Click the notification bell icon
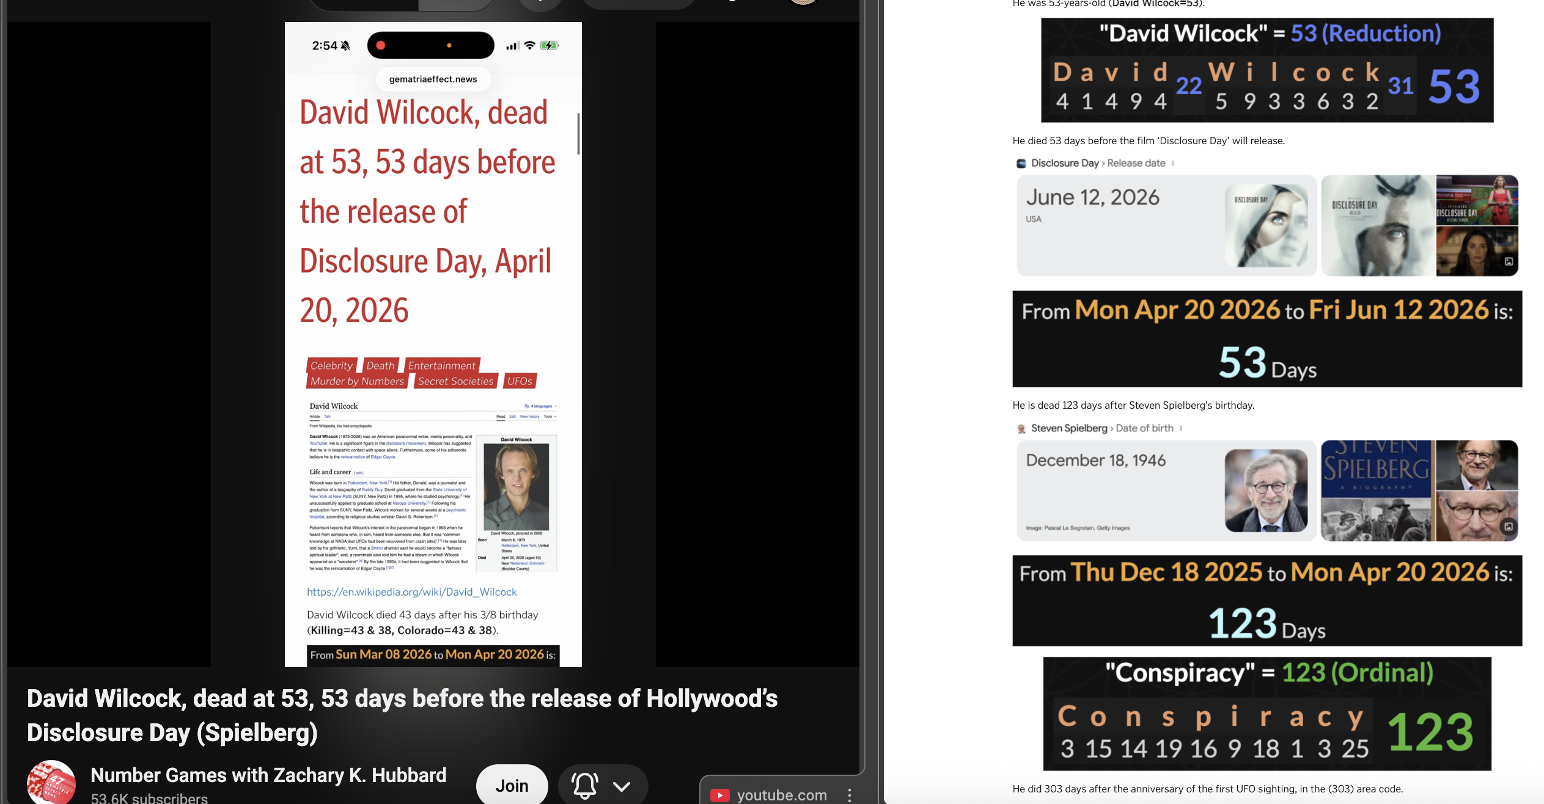1544x804 pixels. pos(584,785)
